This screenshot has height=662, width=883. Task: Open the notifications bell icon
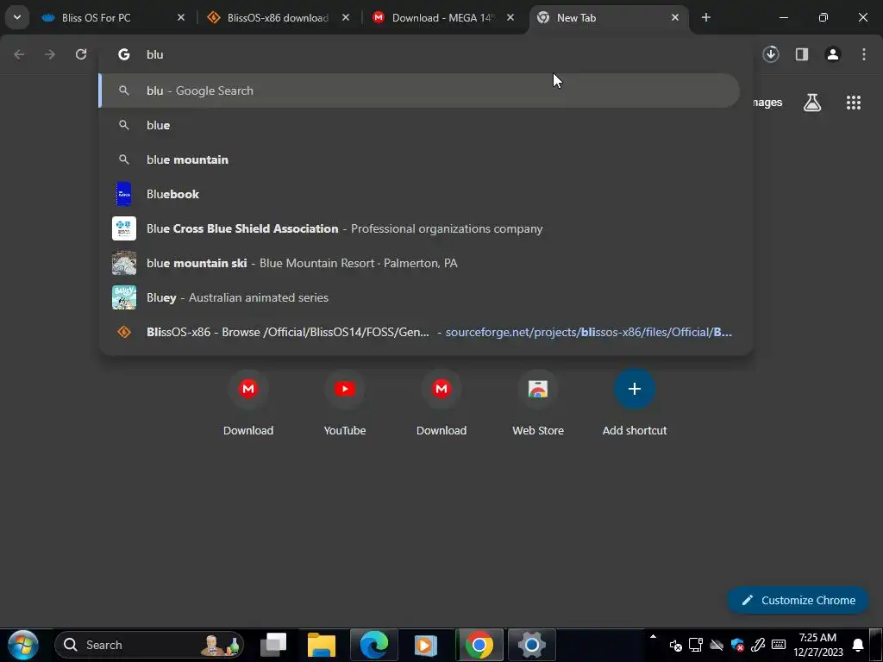pyautogui.click(x=858, y=645)
